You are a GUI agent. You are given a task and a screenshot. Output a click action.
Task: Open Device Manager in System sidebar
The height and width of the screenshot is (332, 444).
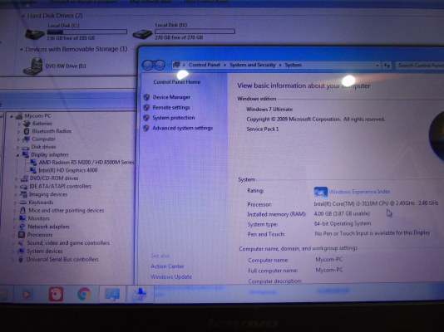click(x=171, y=97)
